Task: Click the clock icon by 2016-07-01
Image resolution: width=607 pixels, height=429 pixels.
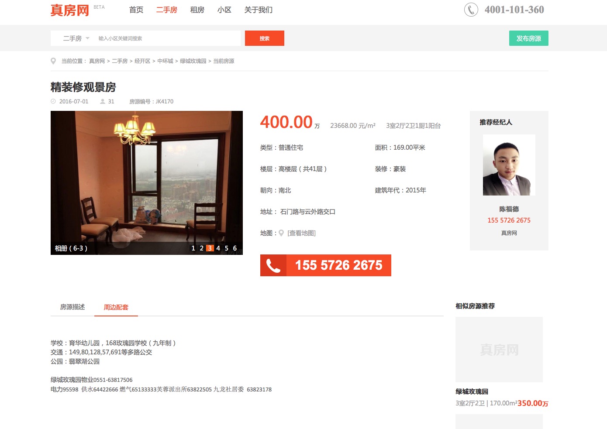Action: point(53,101)
